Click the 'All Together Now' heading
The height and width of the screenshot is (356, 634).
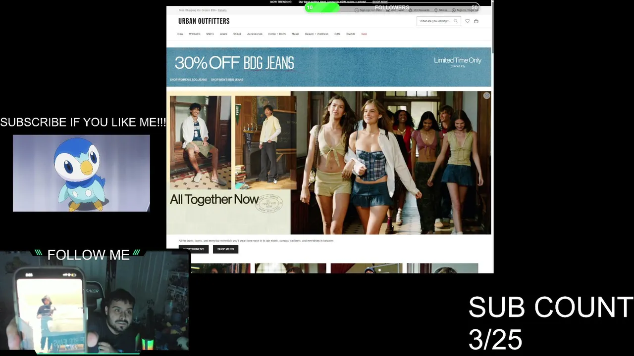point(214,199)
